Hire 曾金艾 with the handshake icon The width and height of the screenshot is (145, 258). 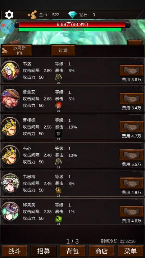pyautogui.click(x=131, y=99)
